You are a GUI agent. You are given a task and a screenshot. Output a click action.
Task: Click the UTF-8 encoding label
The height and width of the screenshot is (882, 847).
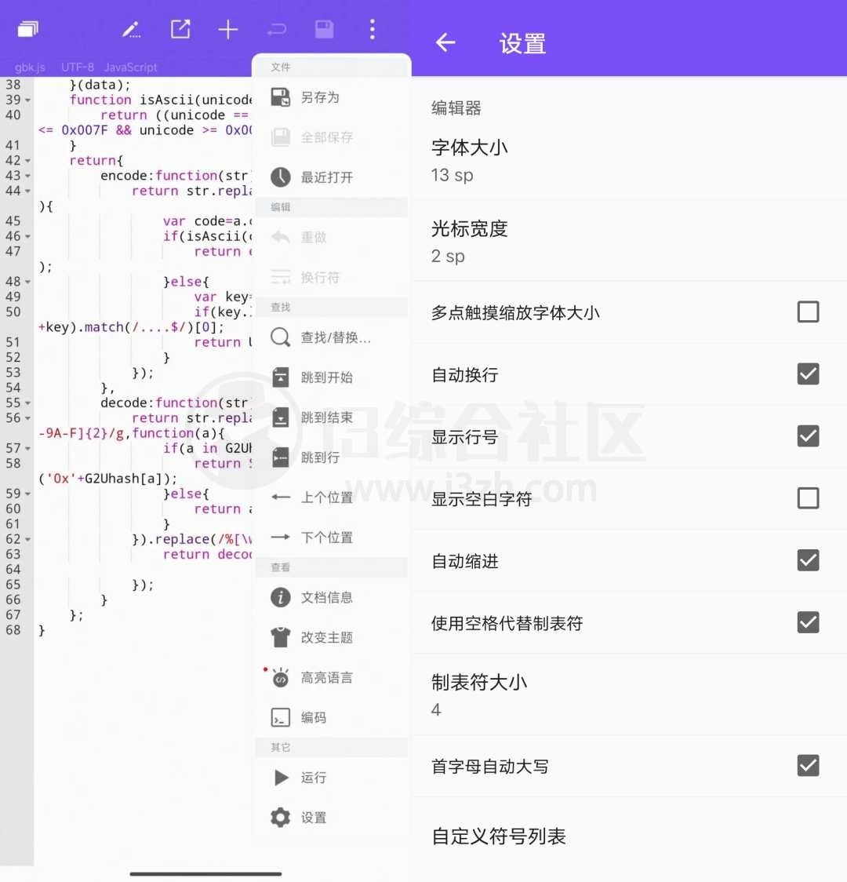[77, 67]
